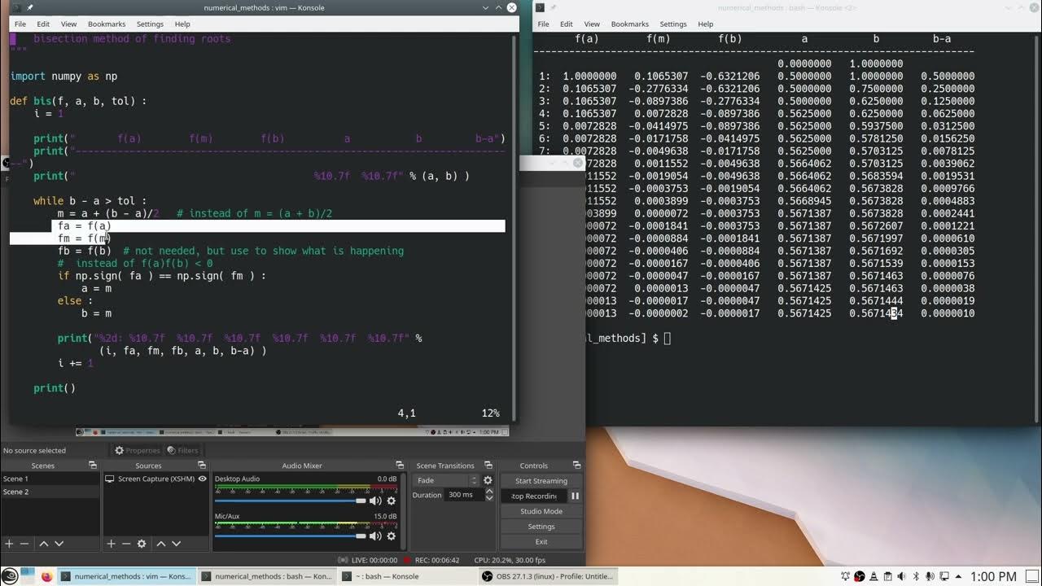
Task: Undock the Scenes panel
Action: (x=93, y=466)
